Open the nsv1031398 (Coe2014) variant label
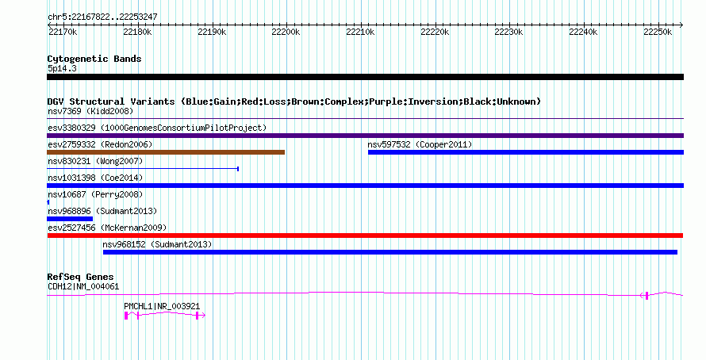Screen dimensions: 706x360 [95, 178]
